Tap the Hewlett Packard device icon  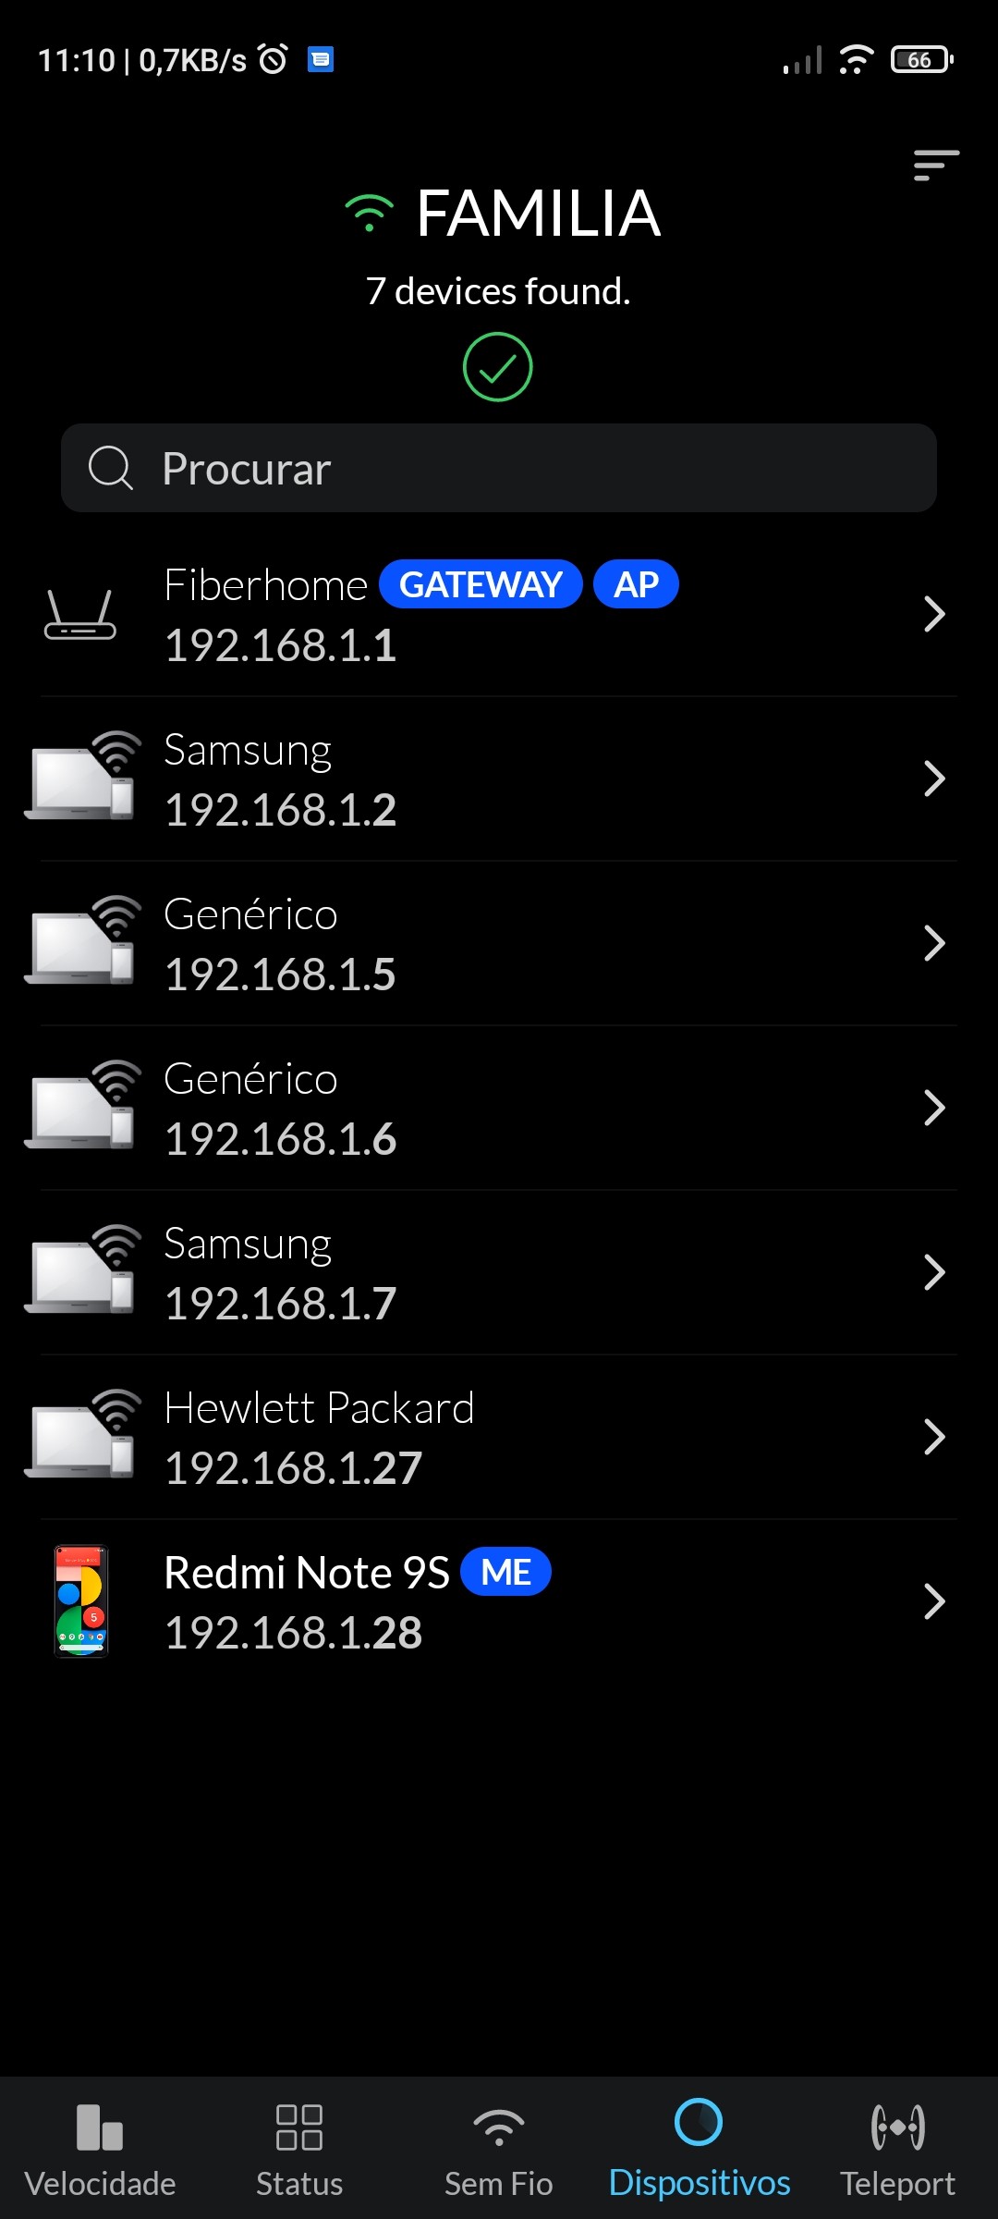pyautogui.click(x=81, y=1436)
